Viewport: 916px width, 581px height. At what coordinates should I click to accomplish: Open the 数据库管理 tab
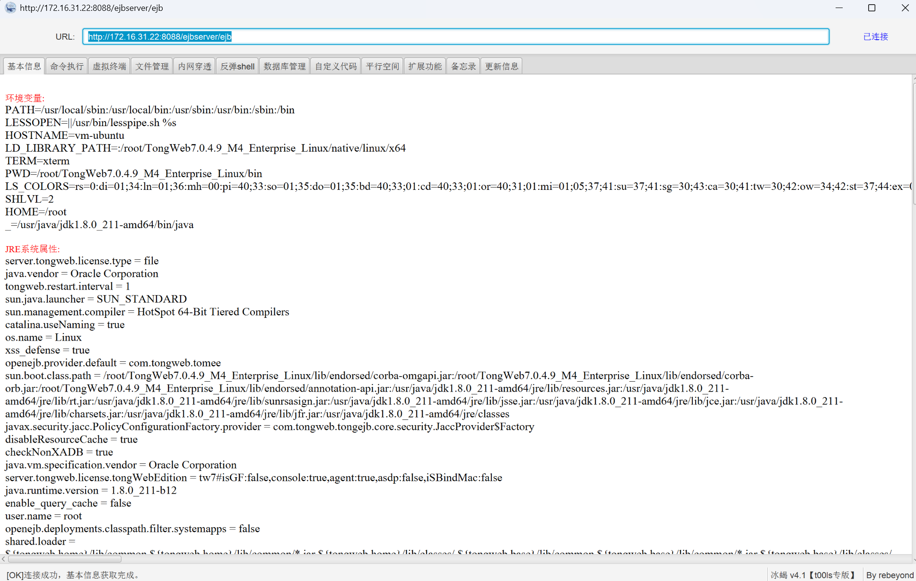pos(285,66)
